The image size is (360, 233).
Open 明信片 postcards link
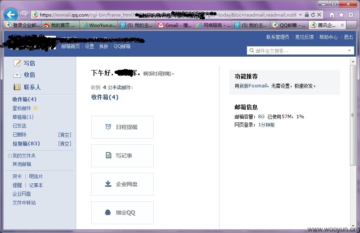(36, 176)
